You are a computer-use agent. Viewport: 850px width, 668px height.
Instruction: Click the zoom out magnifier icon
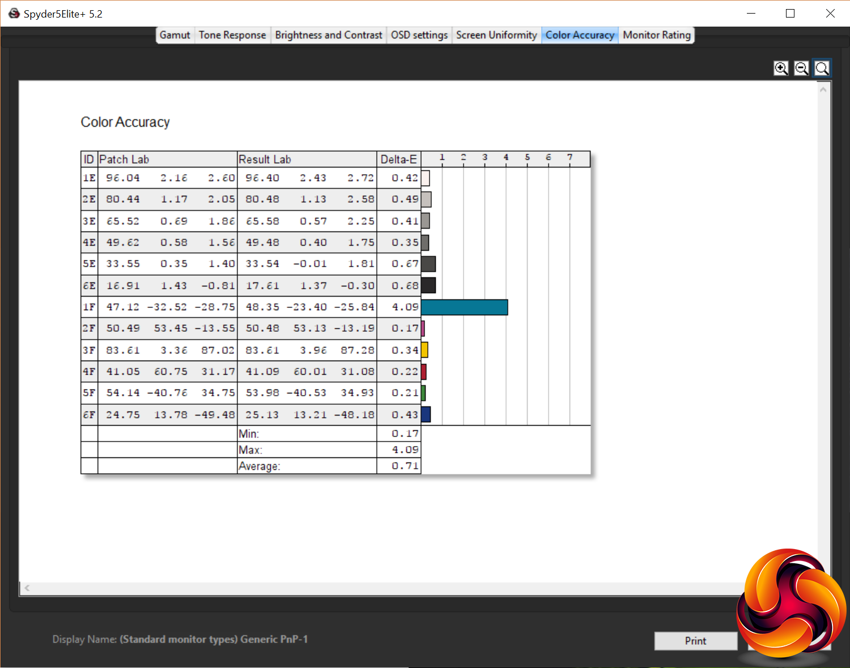pyautogui.click(x=801, y=68)
